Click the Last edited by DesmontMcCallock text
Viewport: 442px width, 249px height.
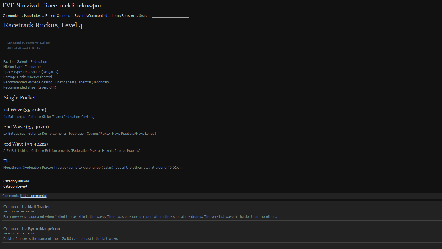click(29, 43)
